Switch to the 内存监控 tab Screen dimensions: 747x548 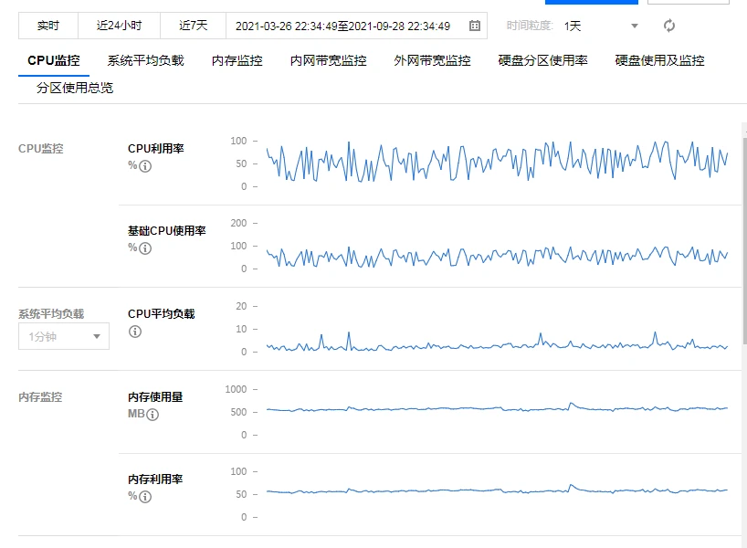pos(237,60)
